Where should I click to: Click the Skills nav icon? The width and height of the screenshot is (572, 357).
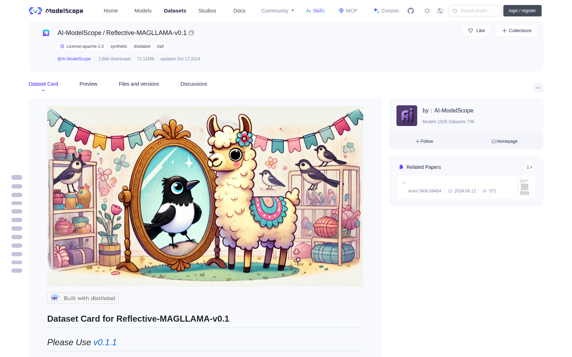pos(309,11)
